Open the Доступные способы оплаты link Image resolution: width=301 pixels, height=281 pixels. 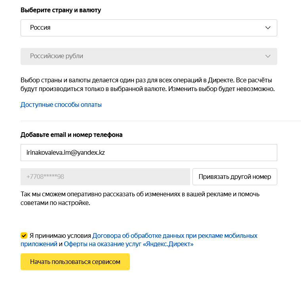click(x=61, y=105)
